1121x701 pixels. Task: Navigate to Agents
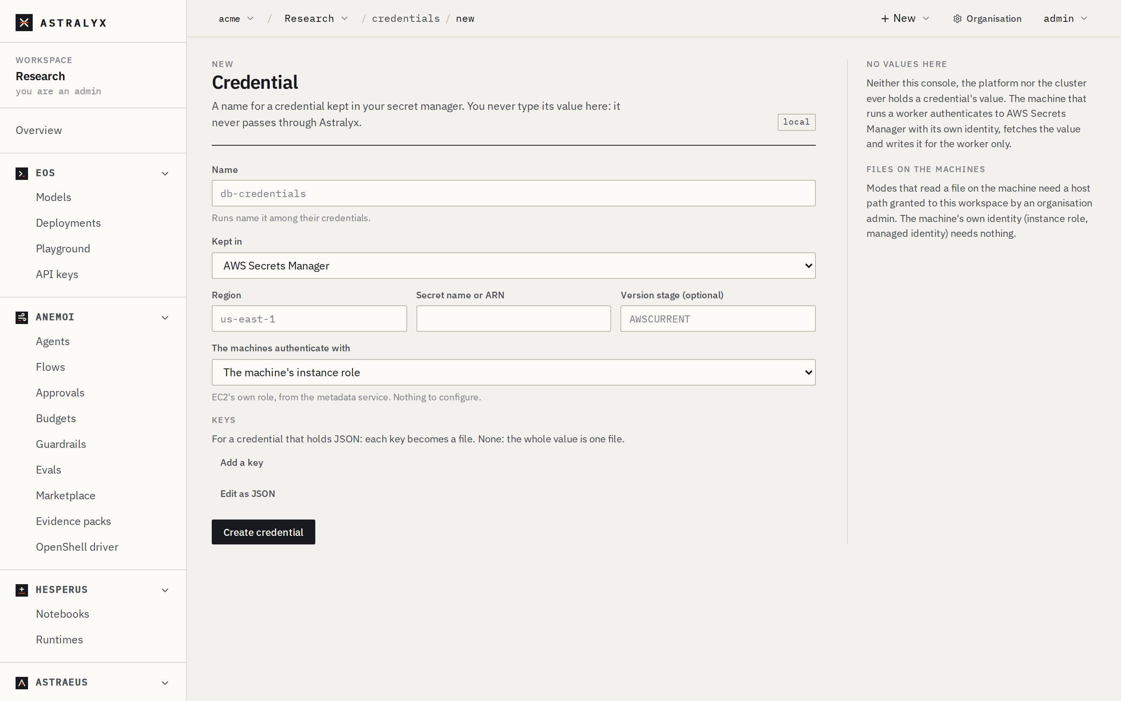pyautogui.click(x=53, y=342)
